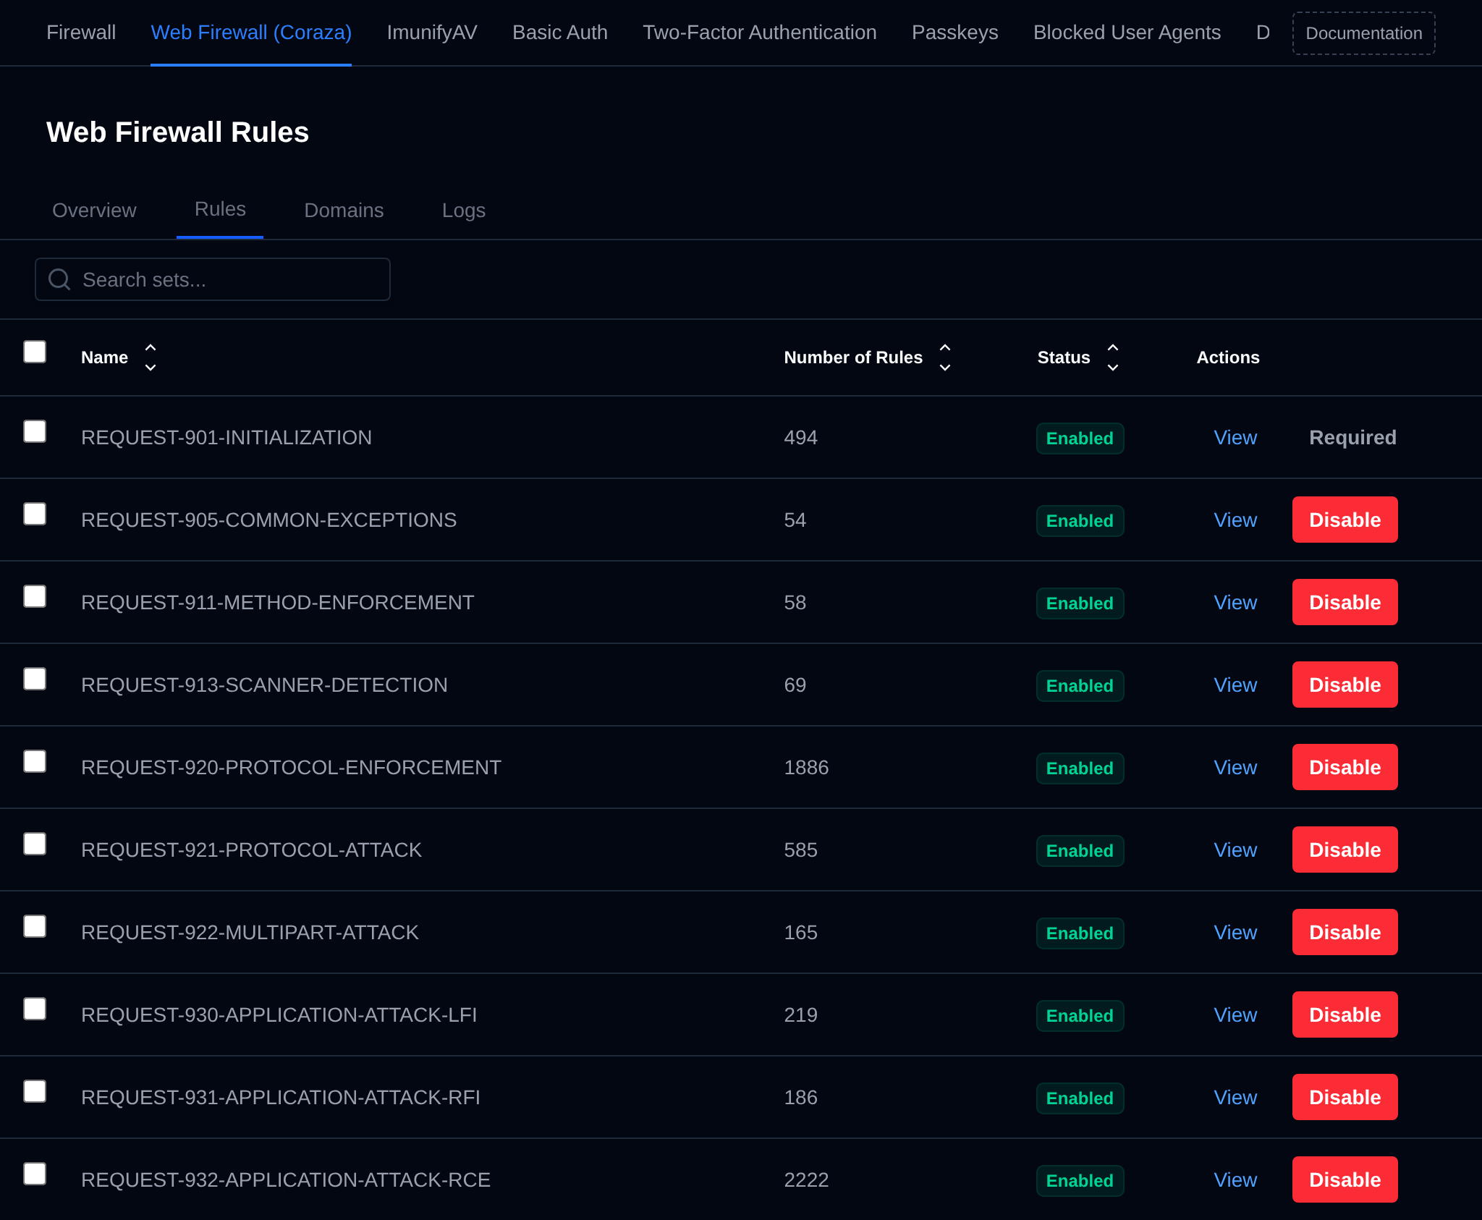Screen dimensions: 1482x1220
Task: Tick the select-all checkbox in header
Action: coord(35,352)
